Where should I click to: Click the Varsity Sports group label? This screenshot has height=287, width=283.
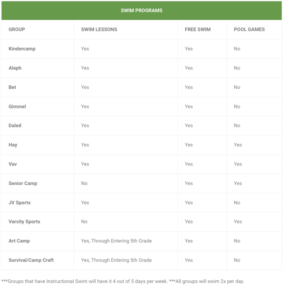coord(24,222)
